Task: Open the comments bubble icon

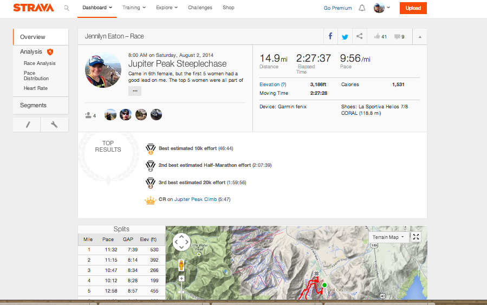Action: point(397,37)
